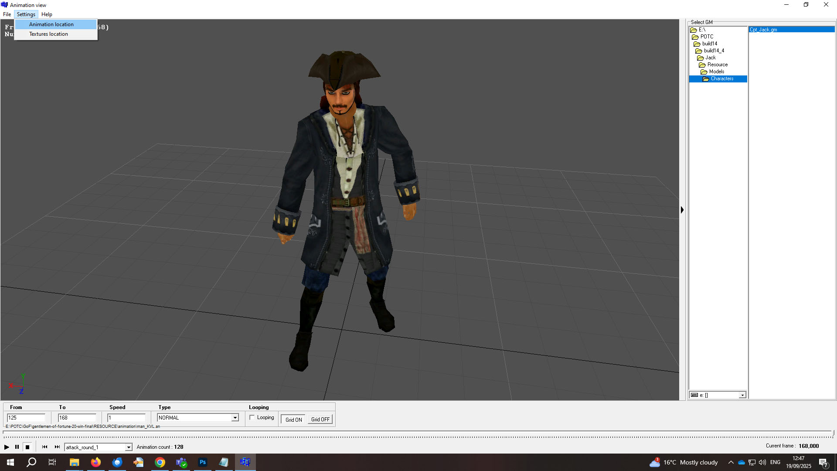Viewport: 837px width, 471px height.
Task: Turn the grid on with Grid ON
Action: click(x=293, y=420)
